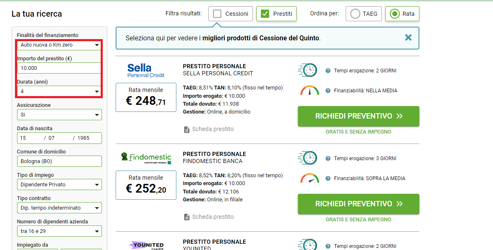The image size is (493, 250).
Task: Check the Cessioni filter checkbox
Action: tap(217, 14)
